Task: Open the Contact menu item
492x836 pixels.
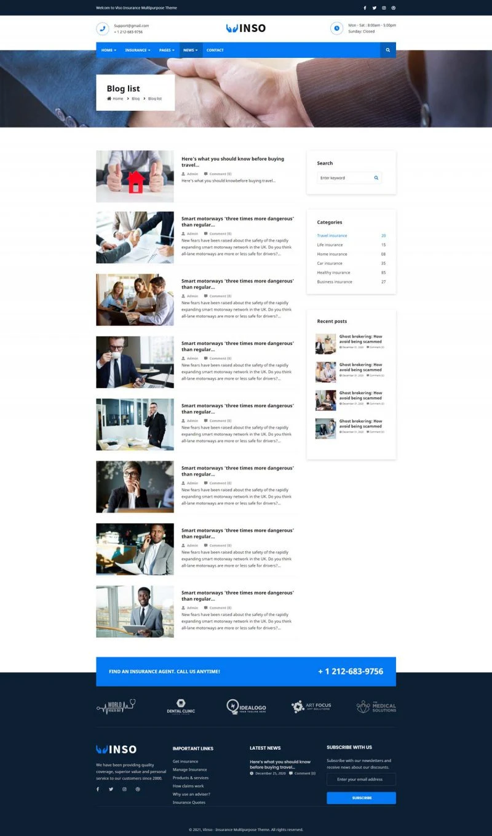Action: pyautogui.click(x=215, y=50)
